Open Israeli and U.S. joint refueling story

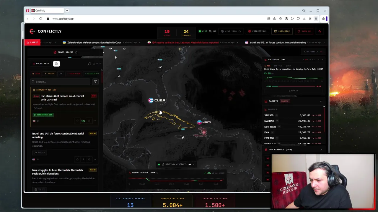58,135
